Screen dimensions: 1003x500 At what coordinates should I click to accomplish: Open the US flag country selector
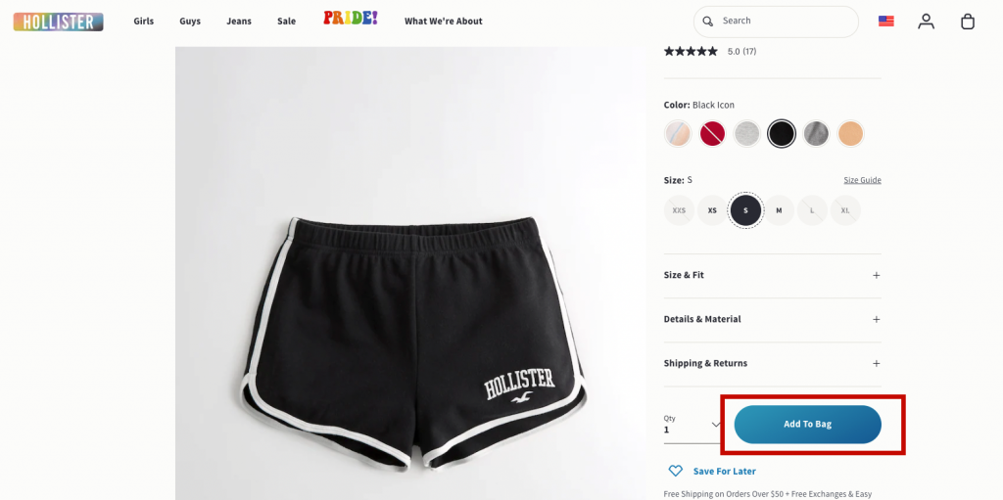click(885, 22)
